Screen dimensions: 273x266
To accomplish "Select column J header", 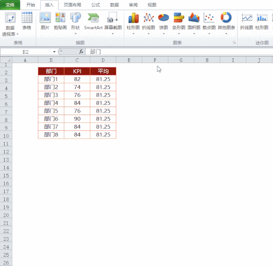I will [x=259, y=60].
